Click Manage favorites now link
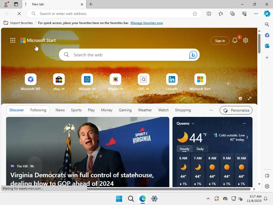This screenshot has width=273, height=205. coord(147,23)
